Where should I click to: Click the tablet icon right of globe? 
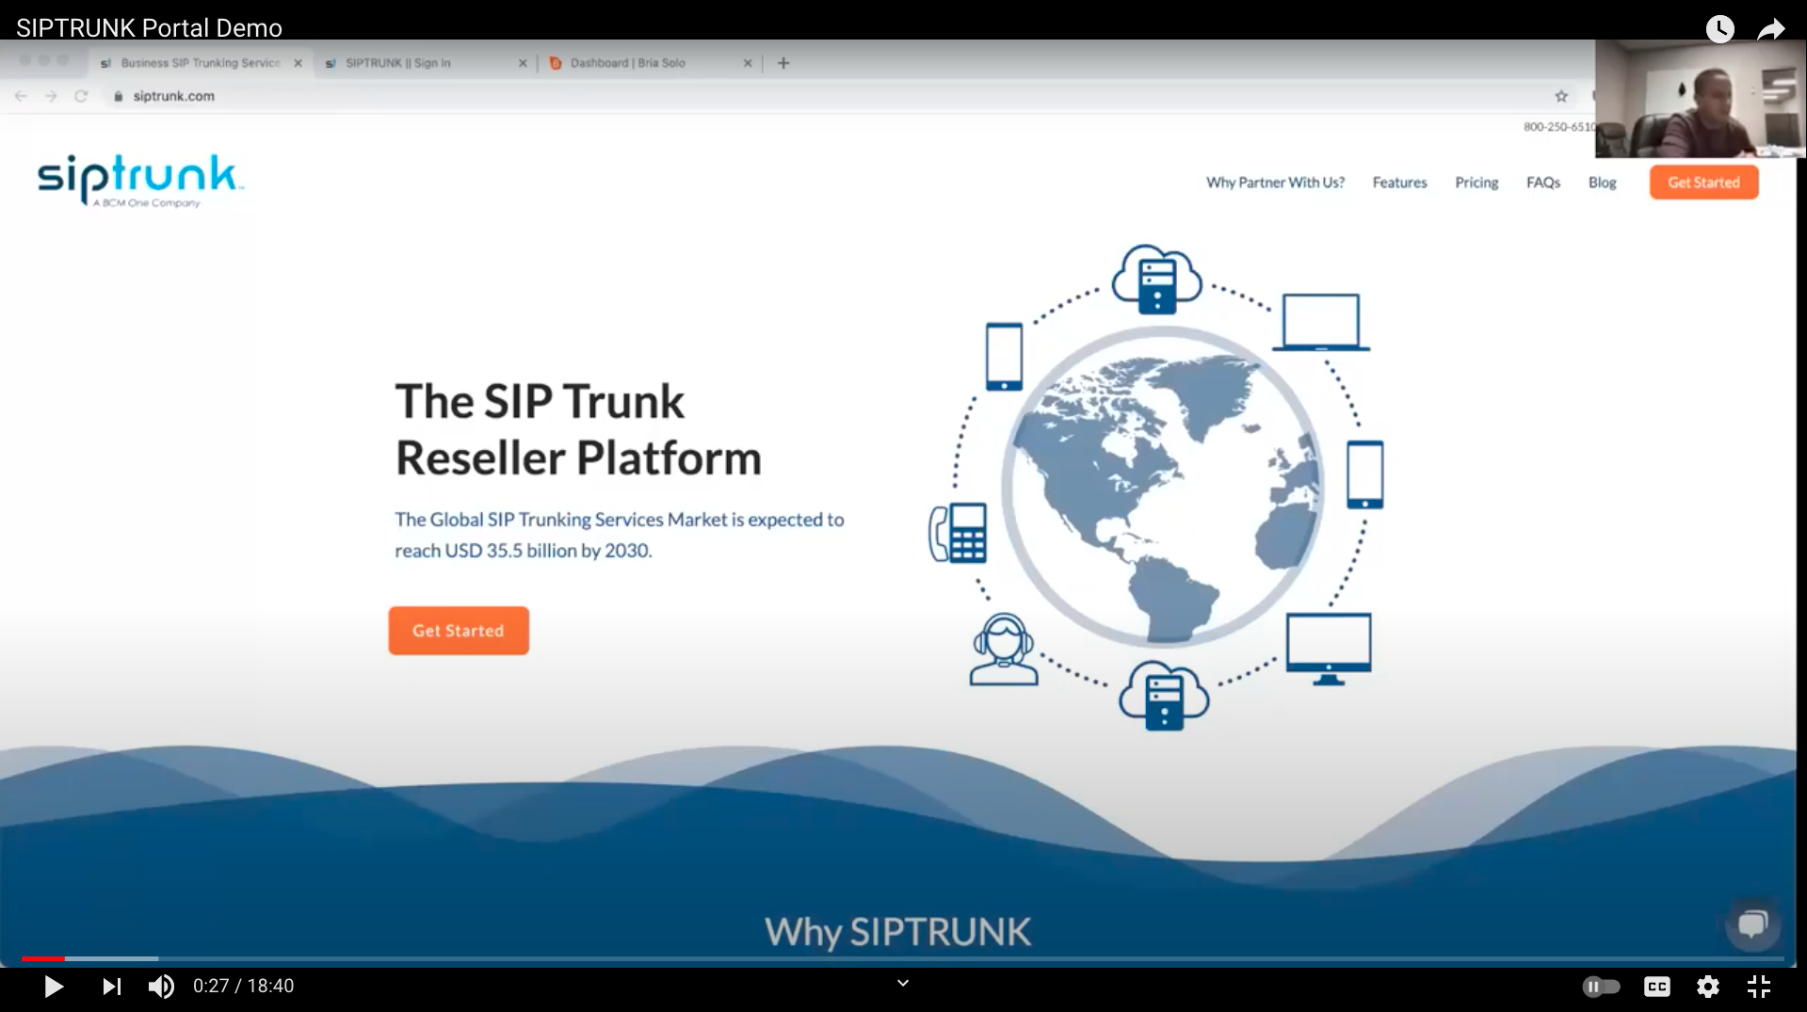coord(1364,474)
